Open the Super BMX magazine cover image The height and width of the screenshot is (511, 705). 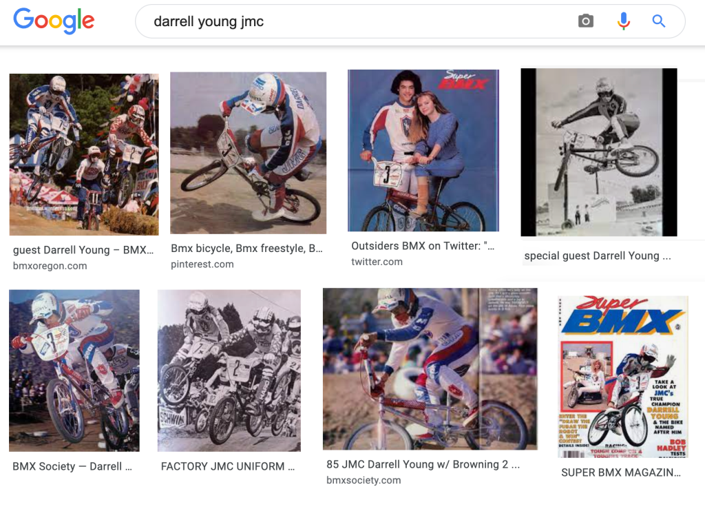pyautogui.click(x=623, y=377)
